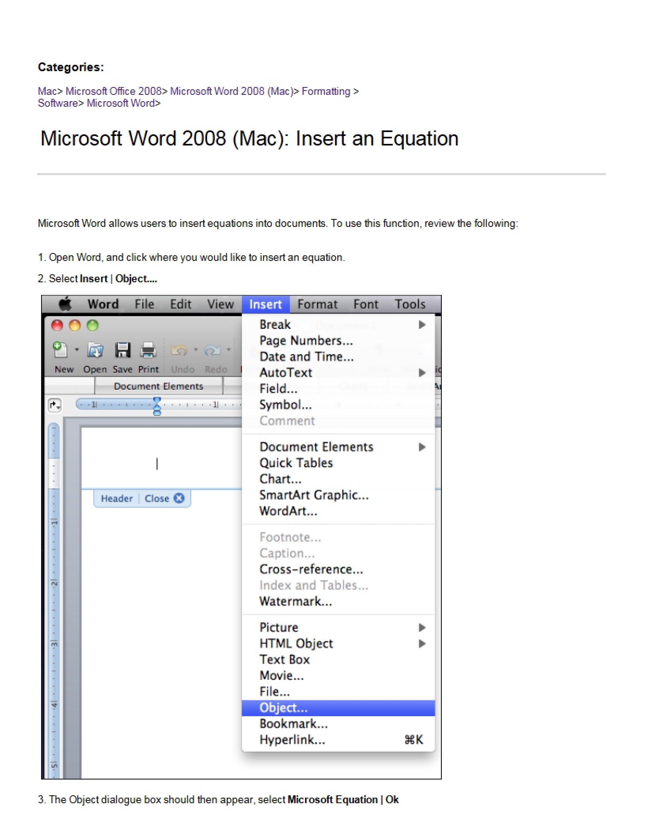Open the Format menu
Image resolution: width=648 pixels, height=838 pixels.
coord(317,304)
